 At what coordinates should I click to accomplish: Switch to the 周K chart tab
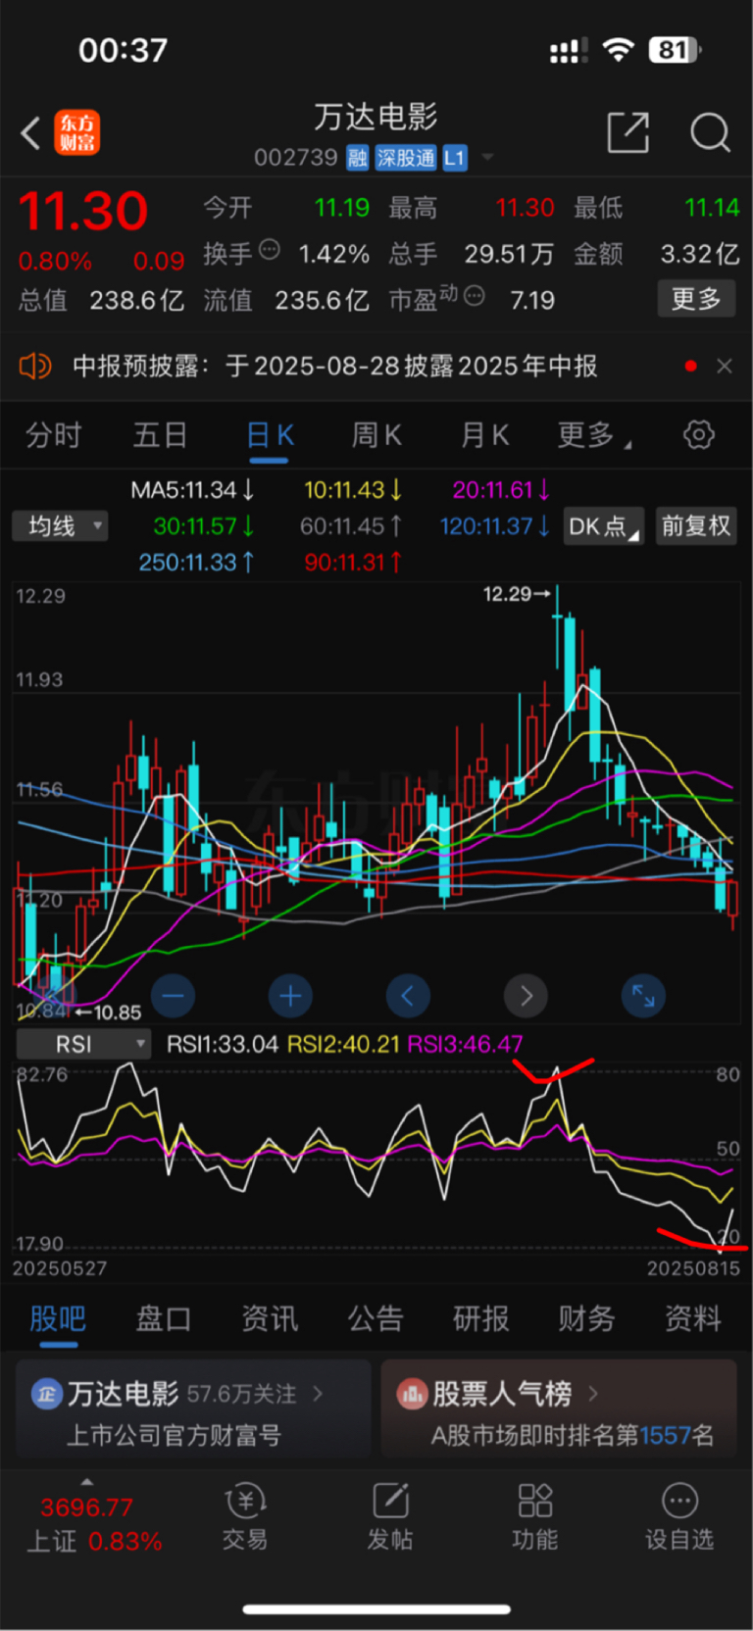376,435
